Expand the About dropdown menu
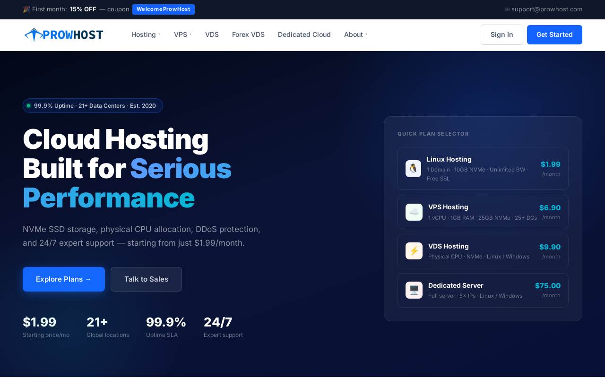 click(x=356, y=34)
